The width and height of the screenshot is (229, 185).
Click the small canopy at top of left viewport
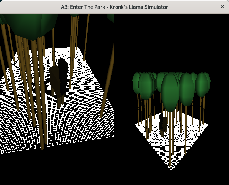pos(74,15)
